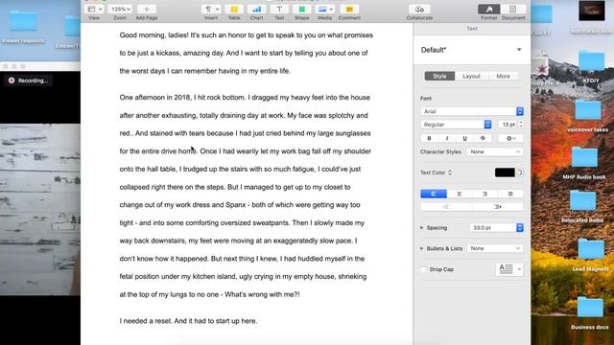Image resolution: width=614 pixels, height=345 pixels.
Task: Open the Media toolbar button
Action: (325, 9)
